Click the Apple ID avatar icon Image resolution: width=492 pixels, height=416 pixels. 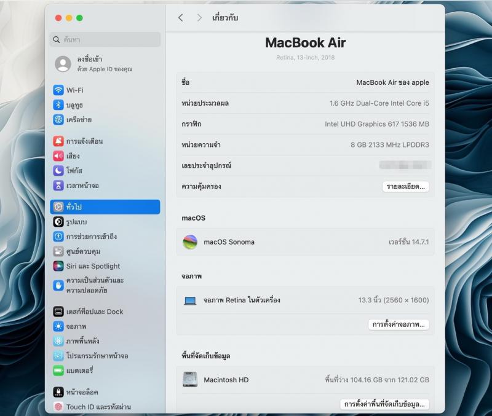[x=63, y=64]
